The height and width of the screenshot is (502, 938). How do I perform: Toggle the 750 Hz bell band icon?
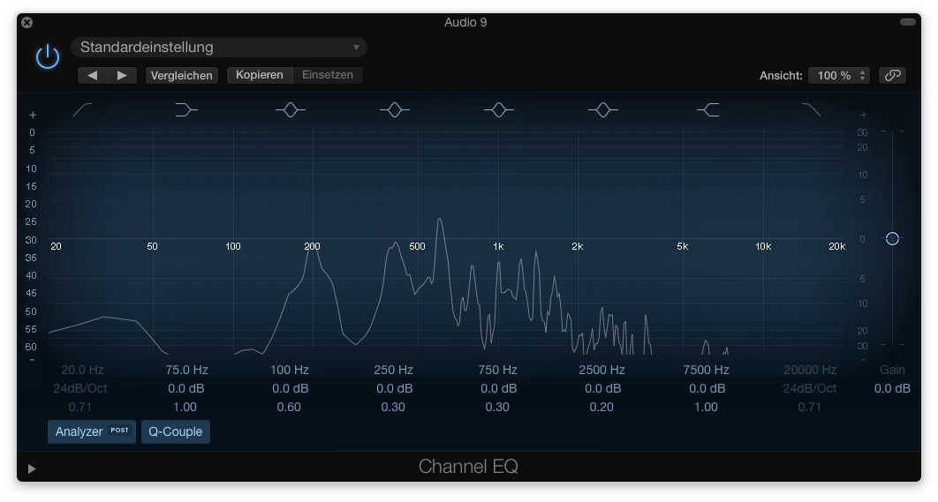pos(498,110)
